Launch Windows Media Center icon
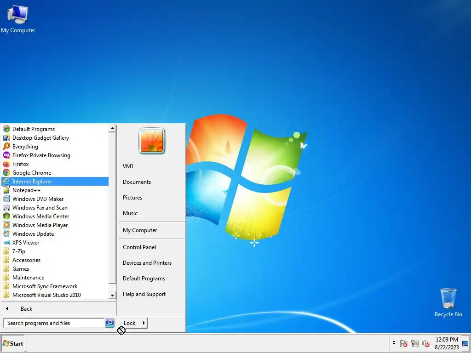 [x=6, y=216]
